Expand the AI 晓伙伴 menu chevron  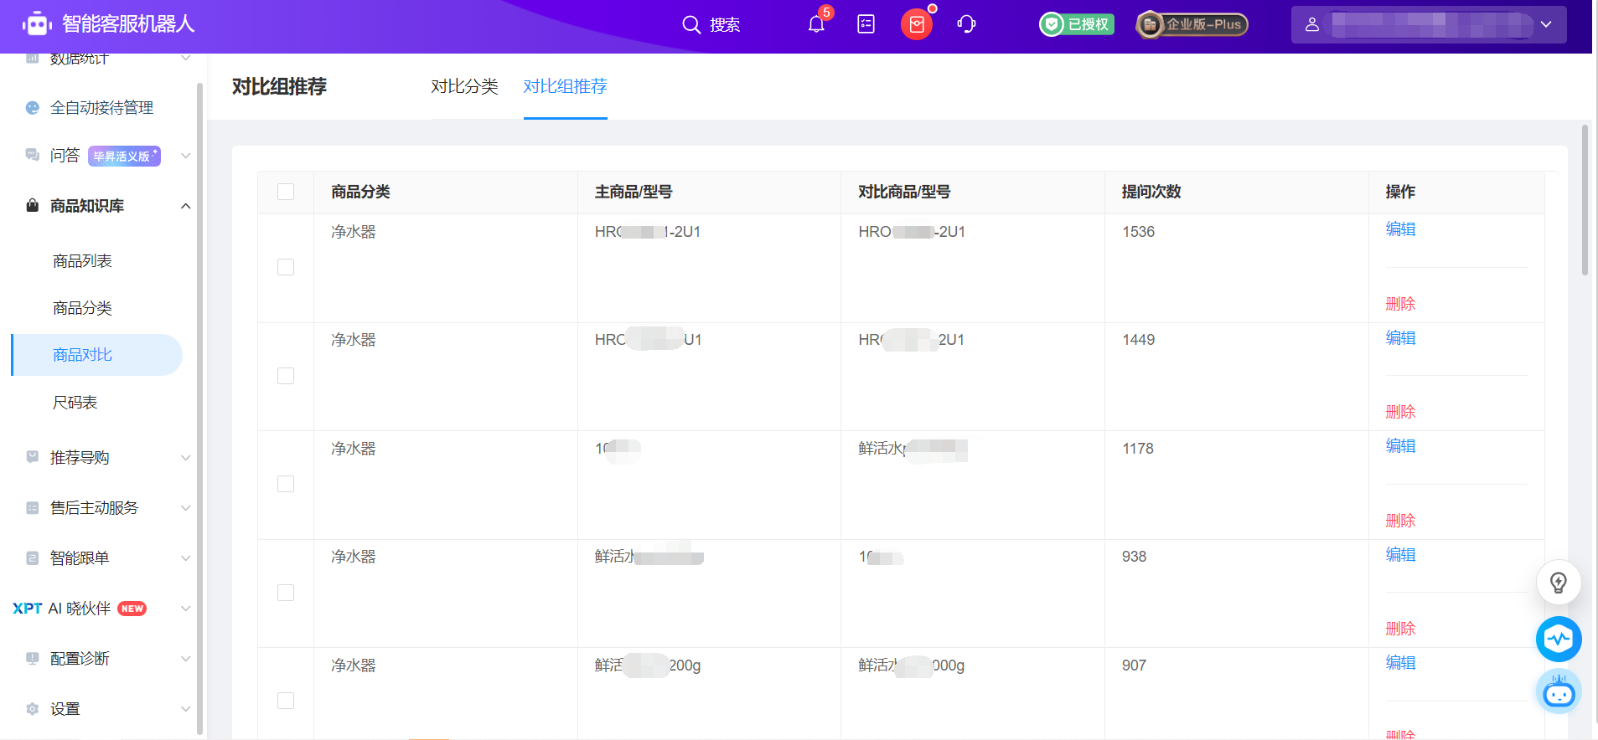point(186,609)
